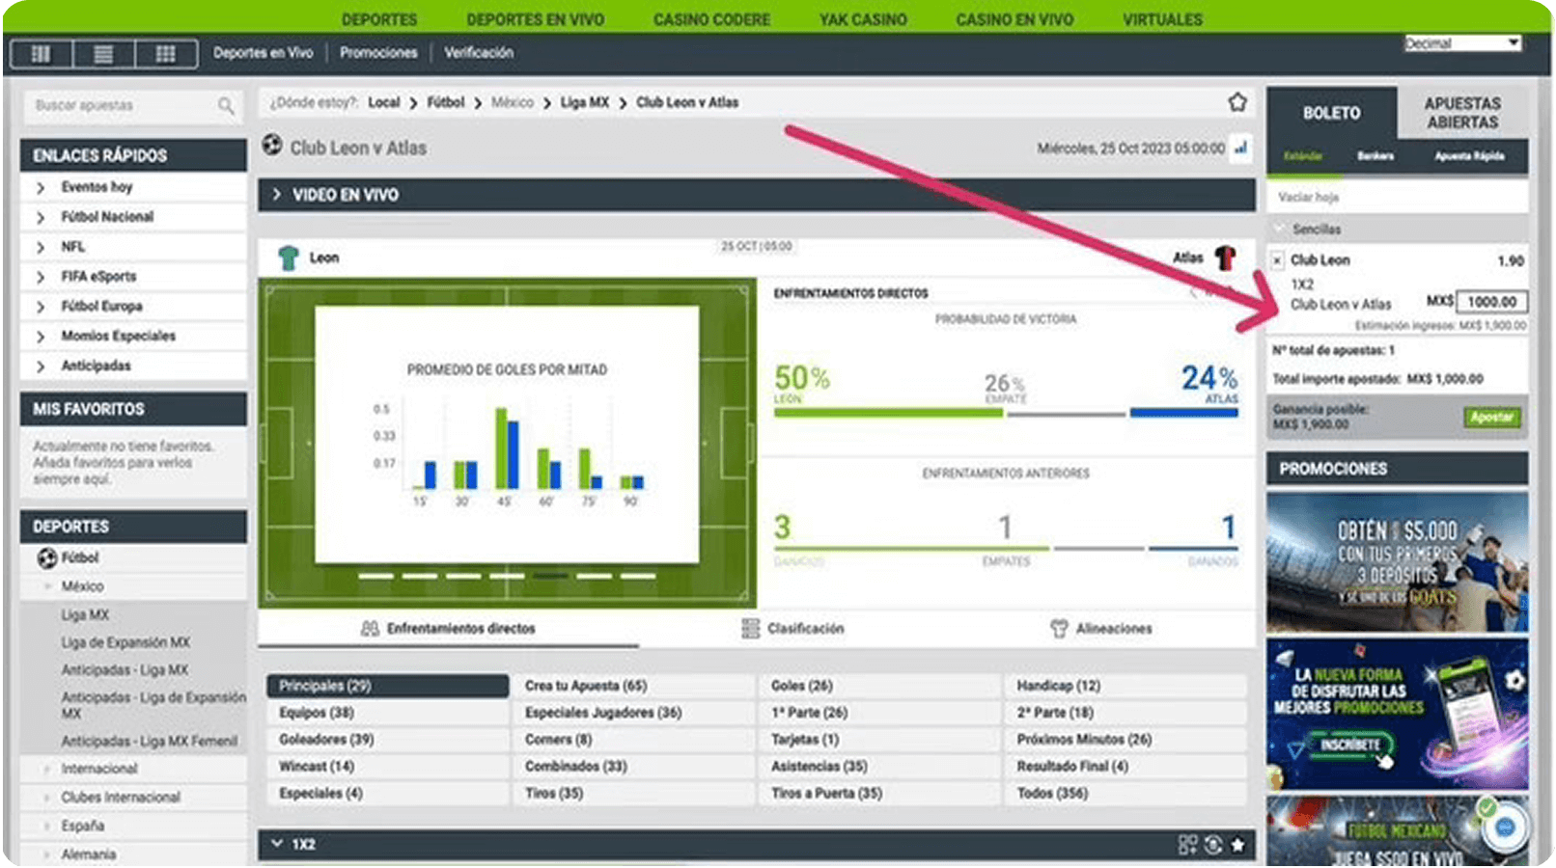Open the DEPORTES top menu

(x=379, y=19)
